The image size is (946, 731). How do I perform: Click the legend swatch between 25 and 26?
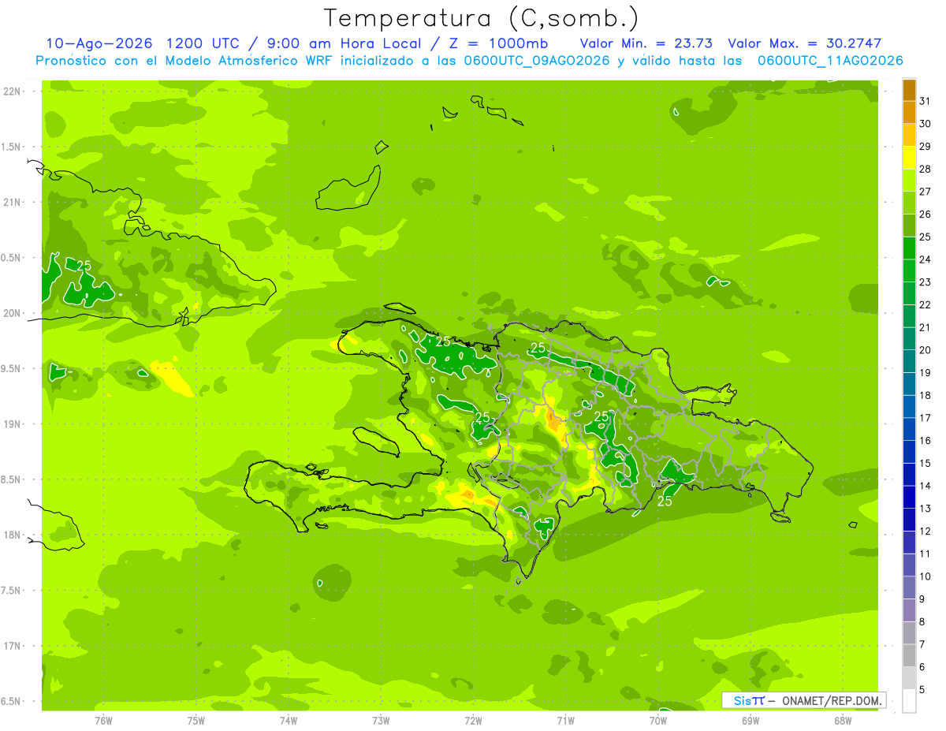point(909,226)
